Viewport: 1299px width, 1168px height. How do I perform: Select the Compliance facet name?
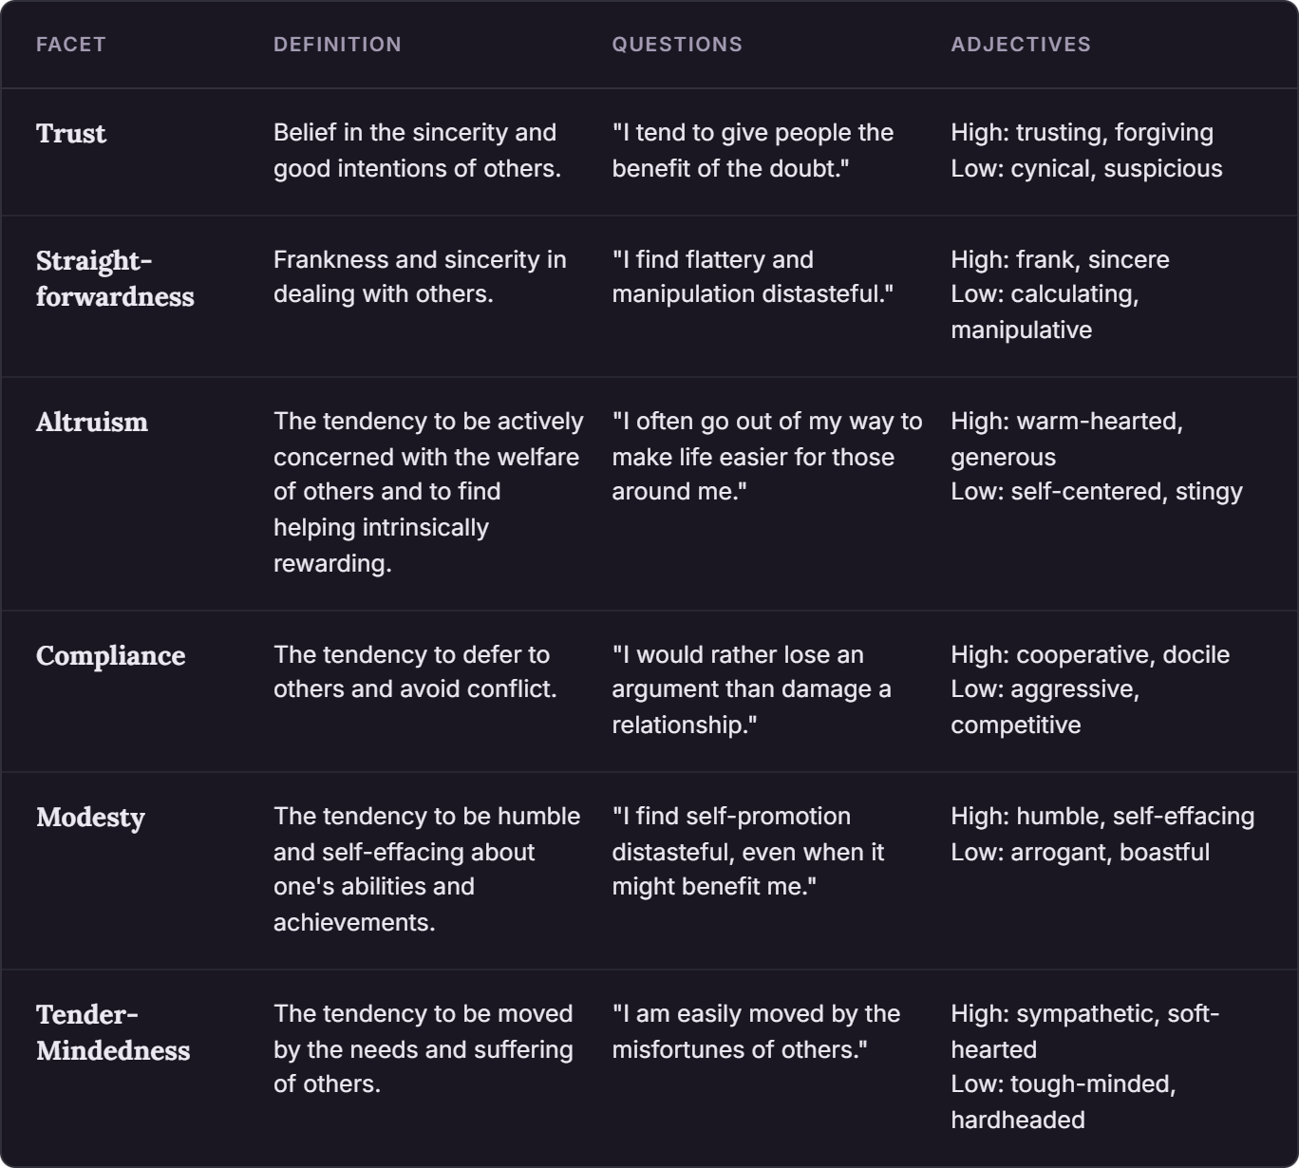click(111, 656)
